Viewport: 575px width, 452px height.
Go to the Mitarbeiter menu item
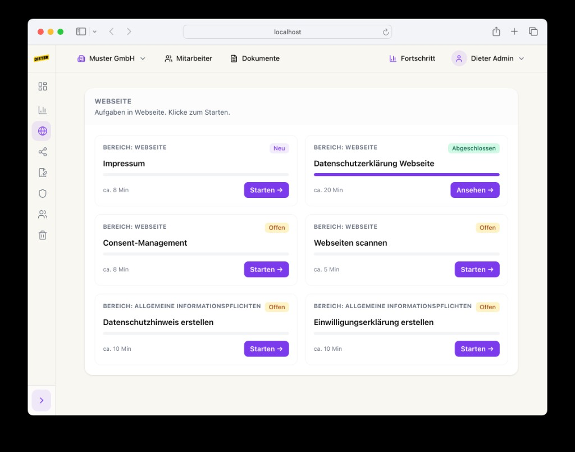point(188,58)
